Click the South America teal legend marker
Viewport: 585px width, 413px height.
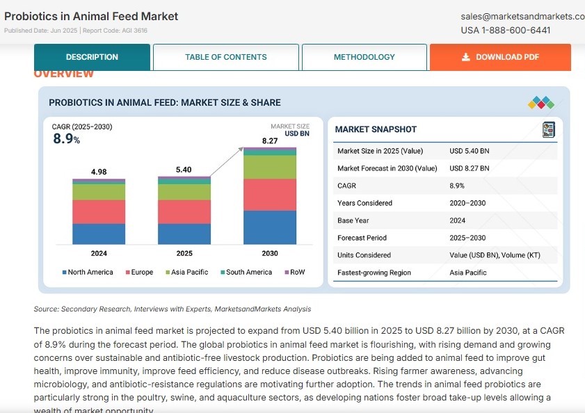223,273
